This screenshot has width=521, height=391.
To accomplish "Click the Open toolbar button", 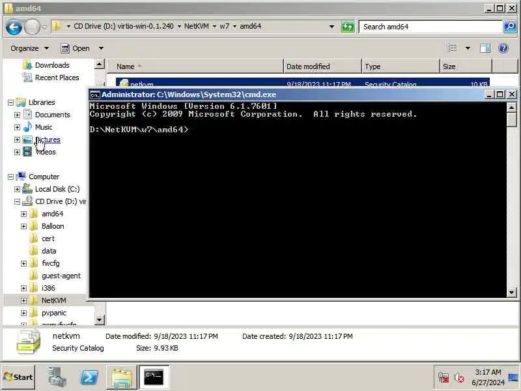I will tap(75, 48).
